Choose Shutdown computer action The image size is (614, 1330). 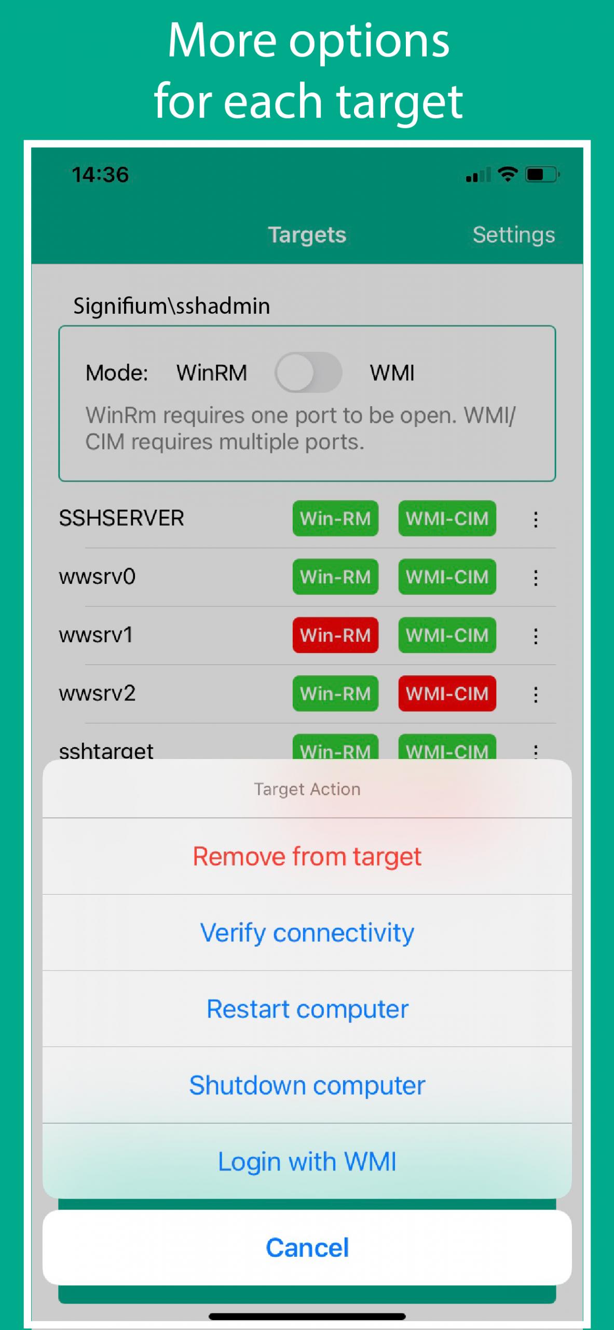pyautogui.click(x=307, y=1085)
